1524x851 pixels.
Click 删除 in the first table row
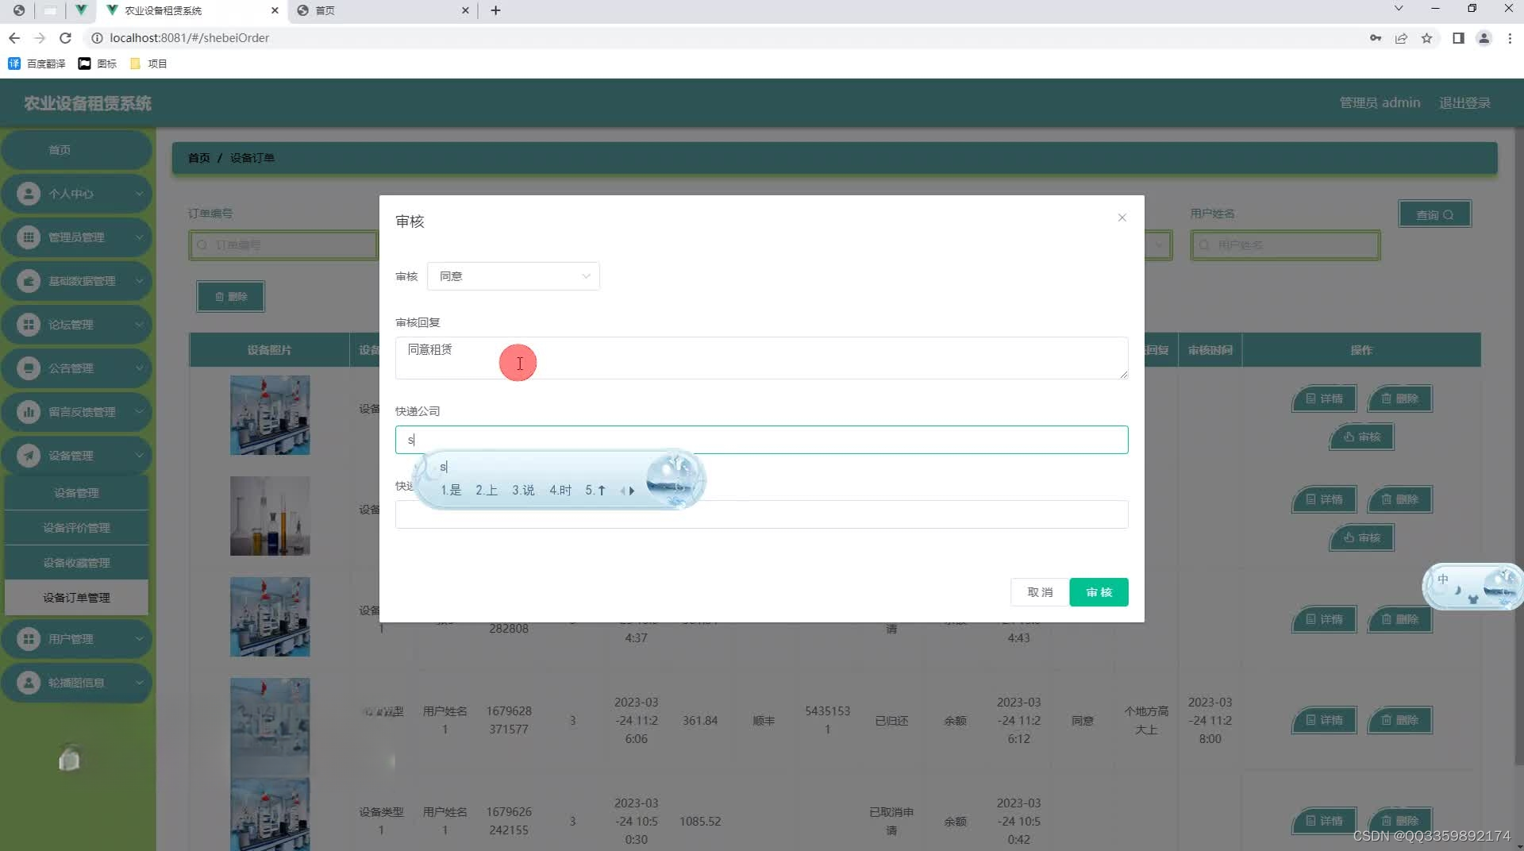pos(1399,399)
